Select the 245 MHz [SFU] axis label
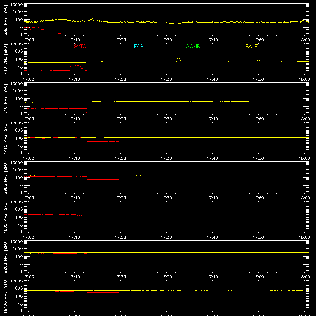Image resolution: width=316 pixels, height=316 pixels. [6, 20]
